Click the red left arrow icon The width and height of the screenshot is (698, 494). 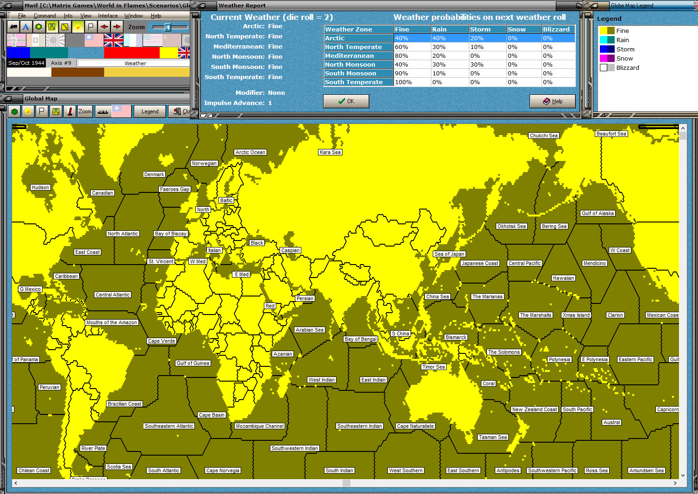(104, 27)
